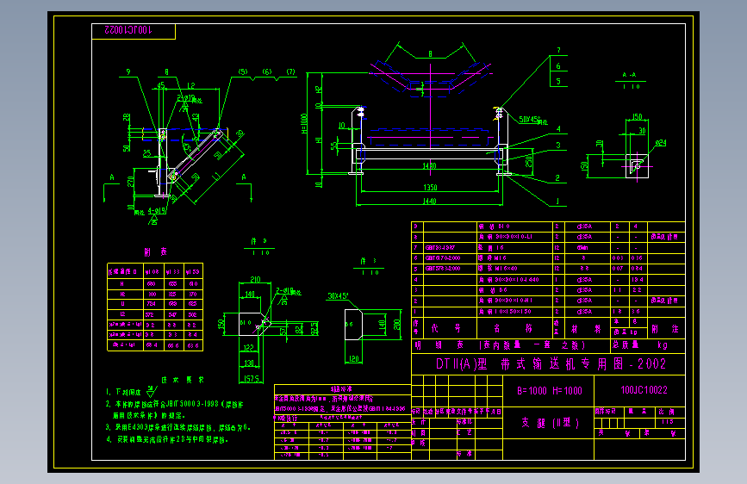Click the kg unit in total mass cell
The height and width of the screenshot is (484, 747).
click(x=663, y=344)
